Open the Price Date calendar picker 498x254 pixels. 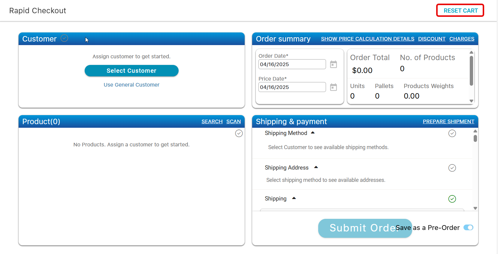coord(333,87)
